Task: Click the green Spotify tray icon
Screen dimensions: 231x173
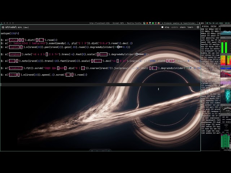Action: coord(153,23)
